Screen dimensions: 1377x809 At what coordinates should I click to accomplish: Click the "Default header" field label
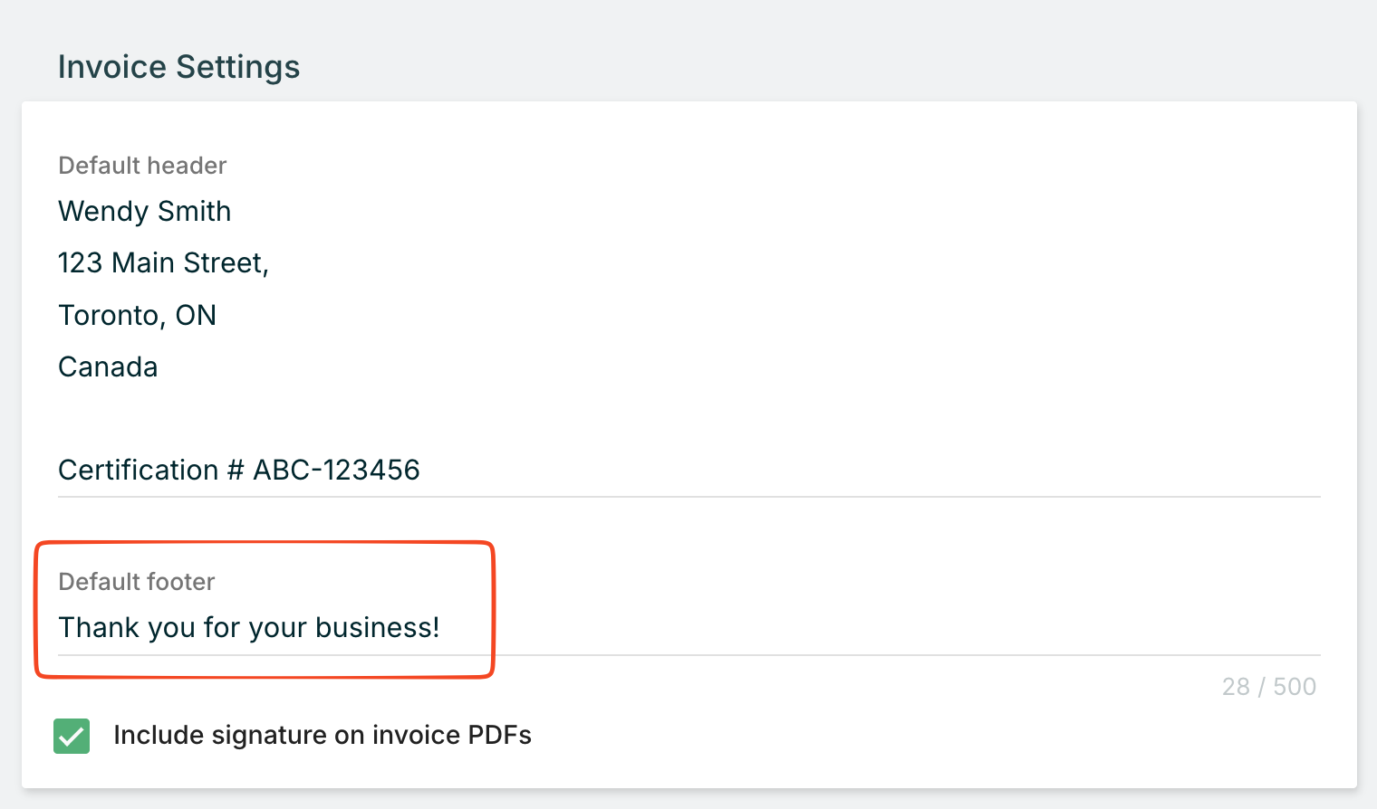pyautogui.click(x=142, y=166)
